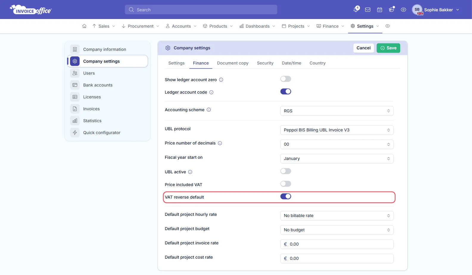Viewport: 472px width, 275px height.
Task: Switch to the Country tab
Action: pyautogui.click(x=317, y=63)
